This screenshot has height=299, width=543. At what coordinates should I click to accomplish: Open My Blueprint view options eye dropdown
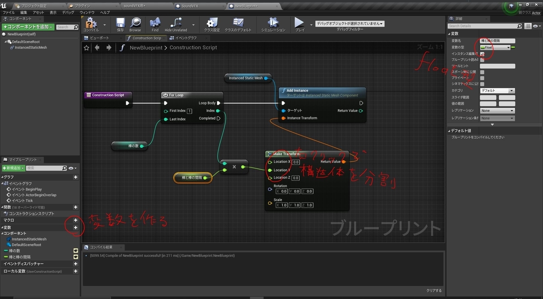pos(71,168)
